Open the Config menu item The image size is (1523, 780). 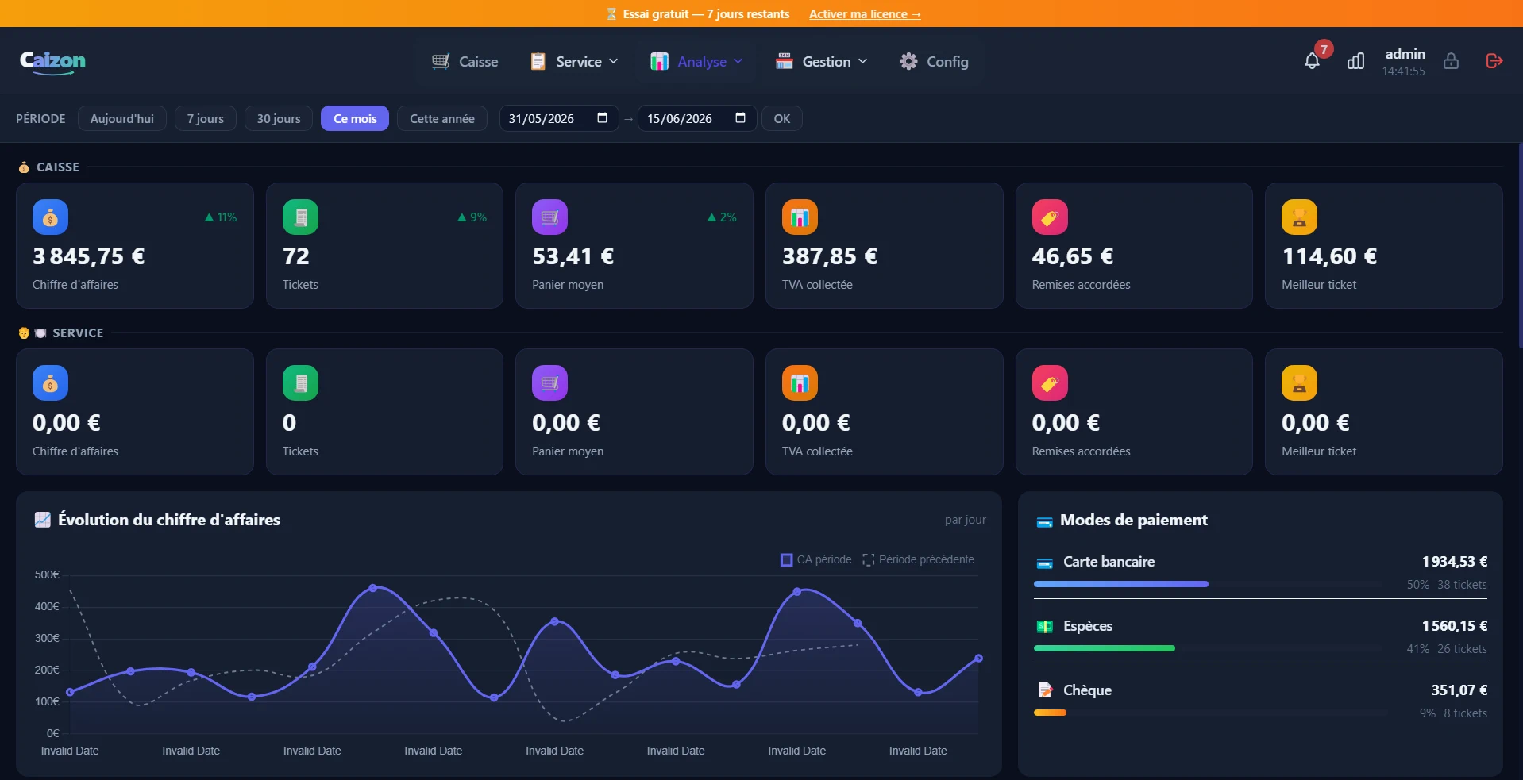934,61
